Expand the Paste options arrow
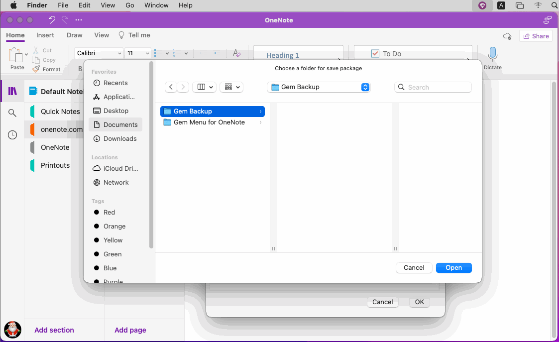559x342 pixels. click(26, 55)
